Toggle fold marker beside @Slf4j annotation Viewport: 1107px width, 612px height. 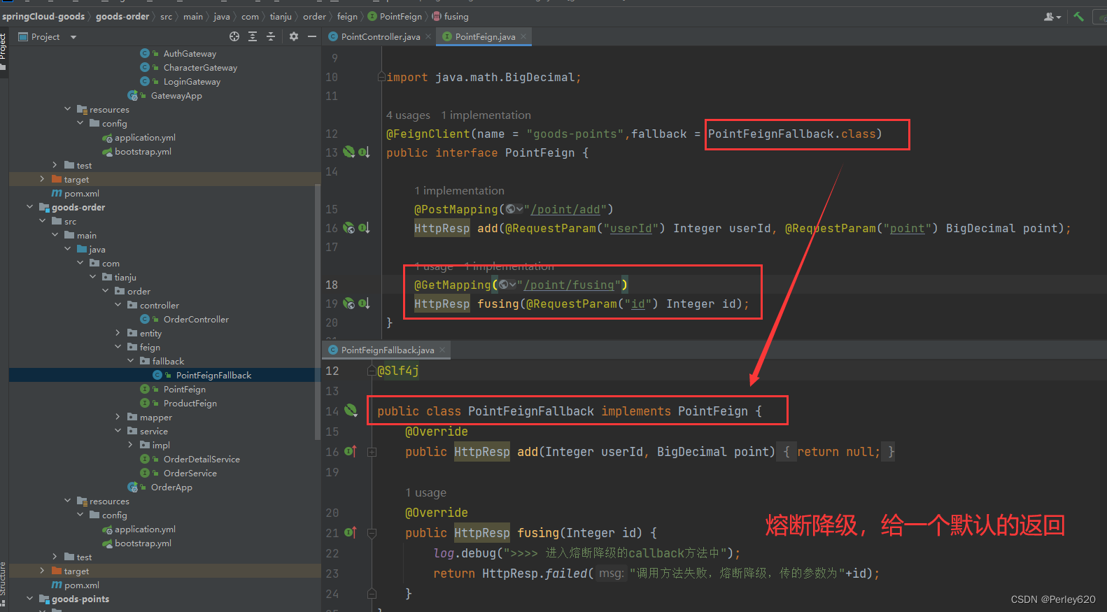pyautogui.click(x=372, y=371)
